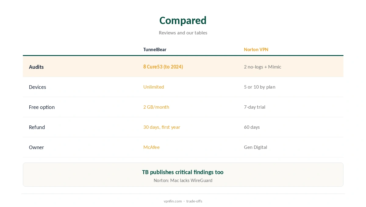Select the Owner row label
366x207 pixels.
[x=36, y=147]
